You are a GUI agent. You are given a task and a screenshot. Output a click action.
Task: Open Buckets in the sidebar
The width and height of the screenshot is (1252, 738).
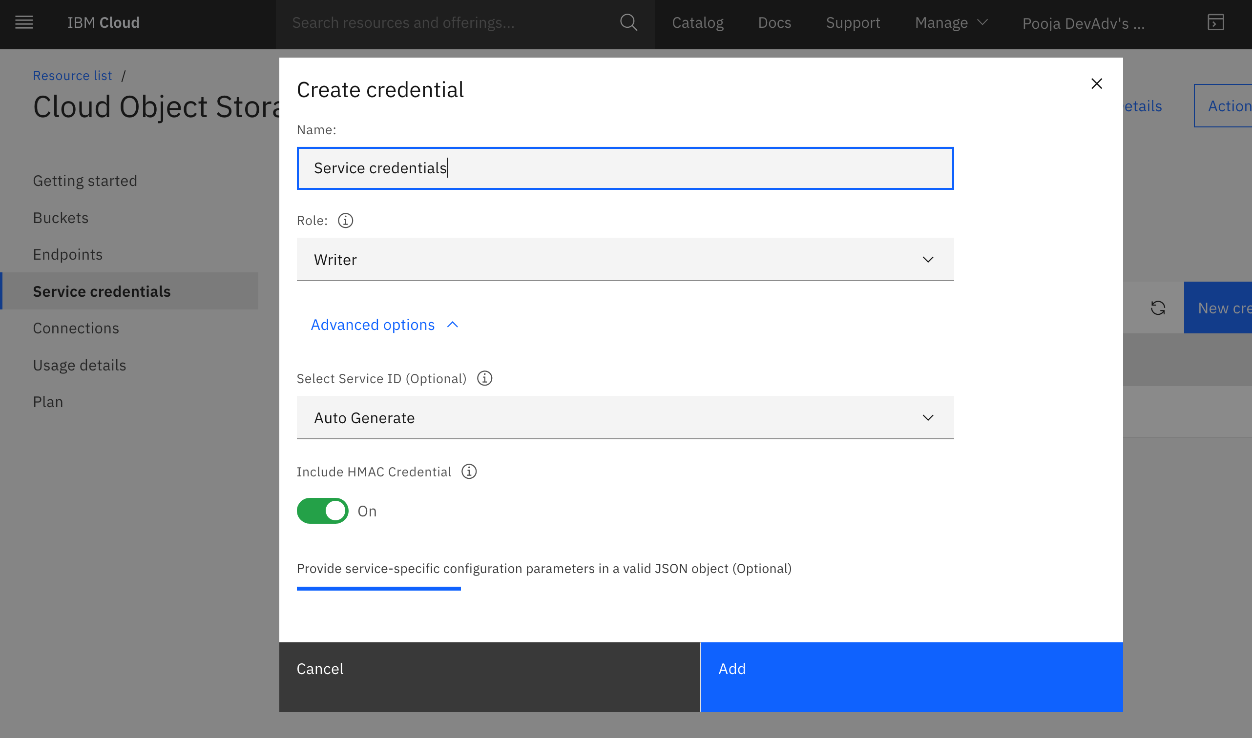pyautogui.click(x=61, y=218)
